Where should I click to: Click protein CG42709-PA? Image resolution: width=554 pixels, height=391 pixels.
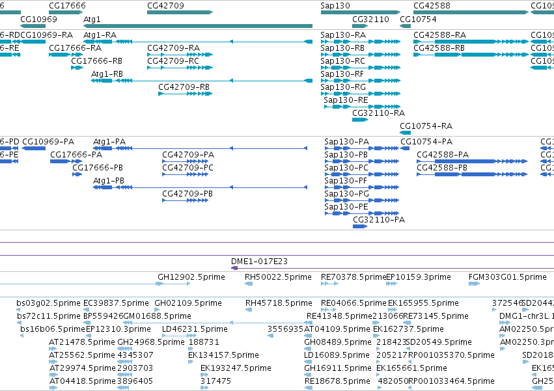pyautogui.click(x=185, y=161)
